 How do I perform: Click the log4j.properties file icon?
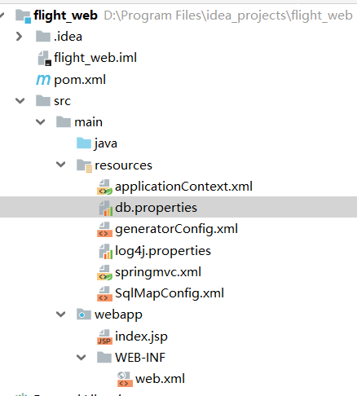pyautogui.click(x=106, y=251)
